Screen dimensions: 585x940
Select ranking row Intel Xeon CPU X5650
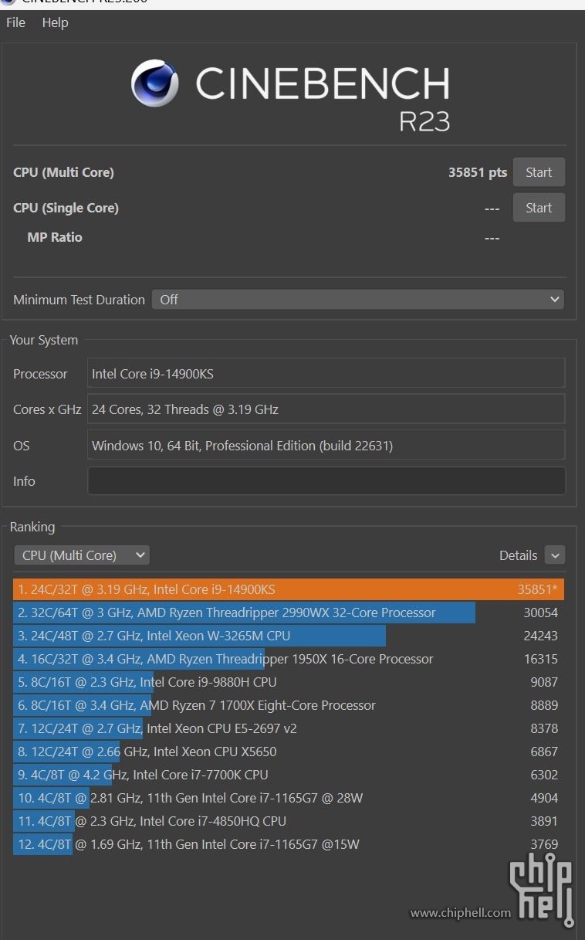click(x=289, y=752)
